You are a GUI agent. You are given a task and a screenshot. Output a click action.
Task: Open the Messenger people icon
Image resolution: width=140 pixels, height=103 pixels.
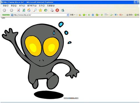click(62, 10)
